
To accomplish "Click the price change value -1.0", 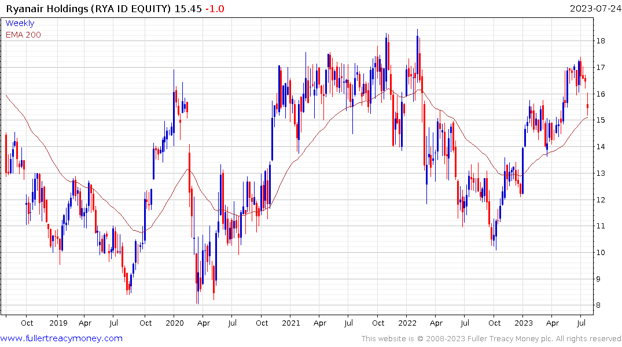I will (215, 9).
